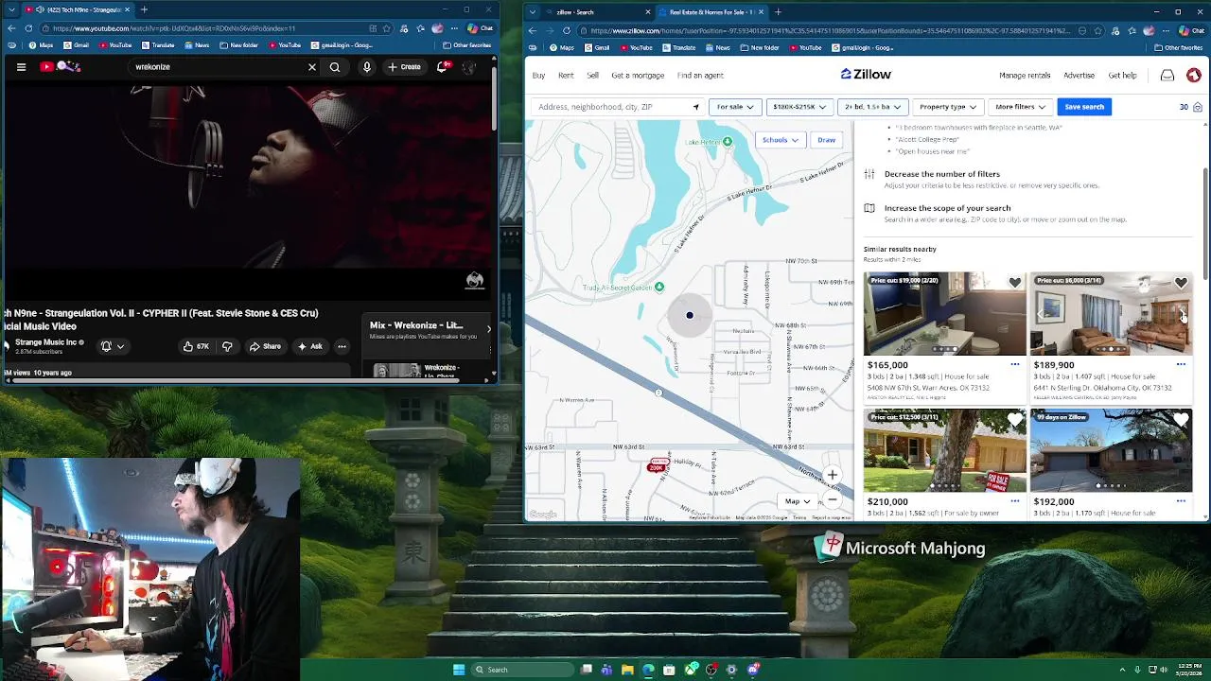
Task: Open Get a mortgage menu item
Action: pyautogui.click(x=638, y=75)
